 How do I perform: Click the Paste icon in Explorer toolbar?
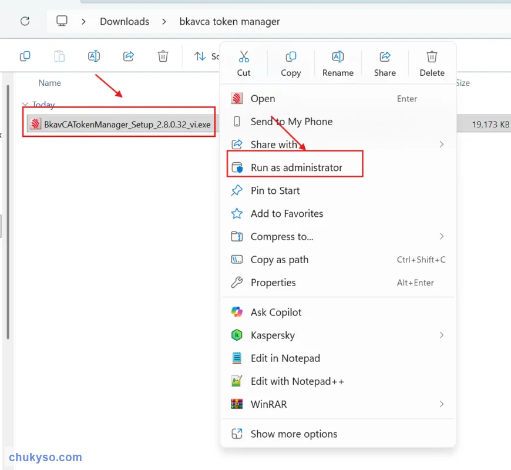pos(59,56)
